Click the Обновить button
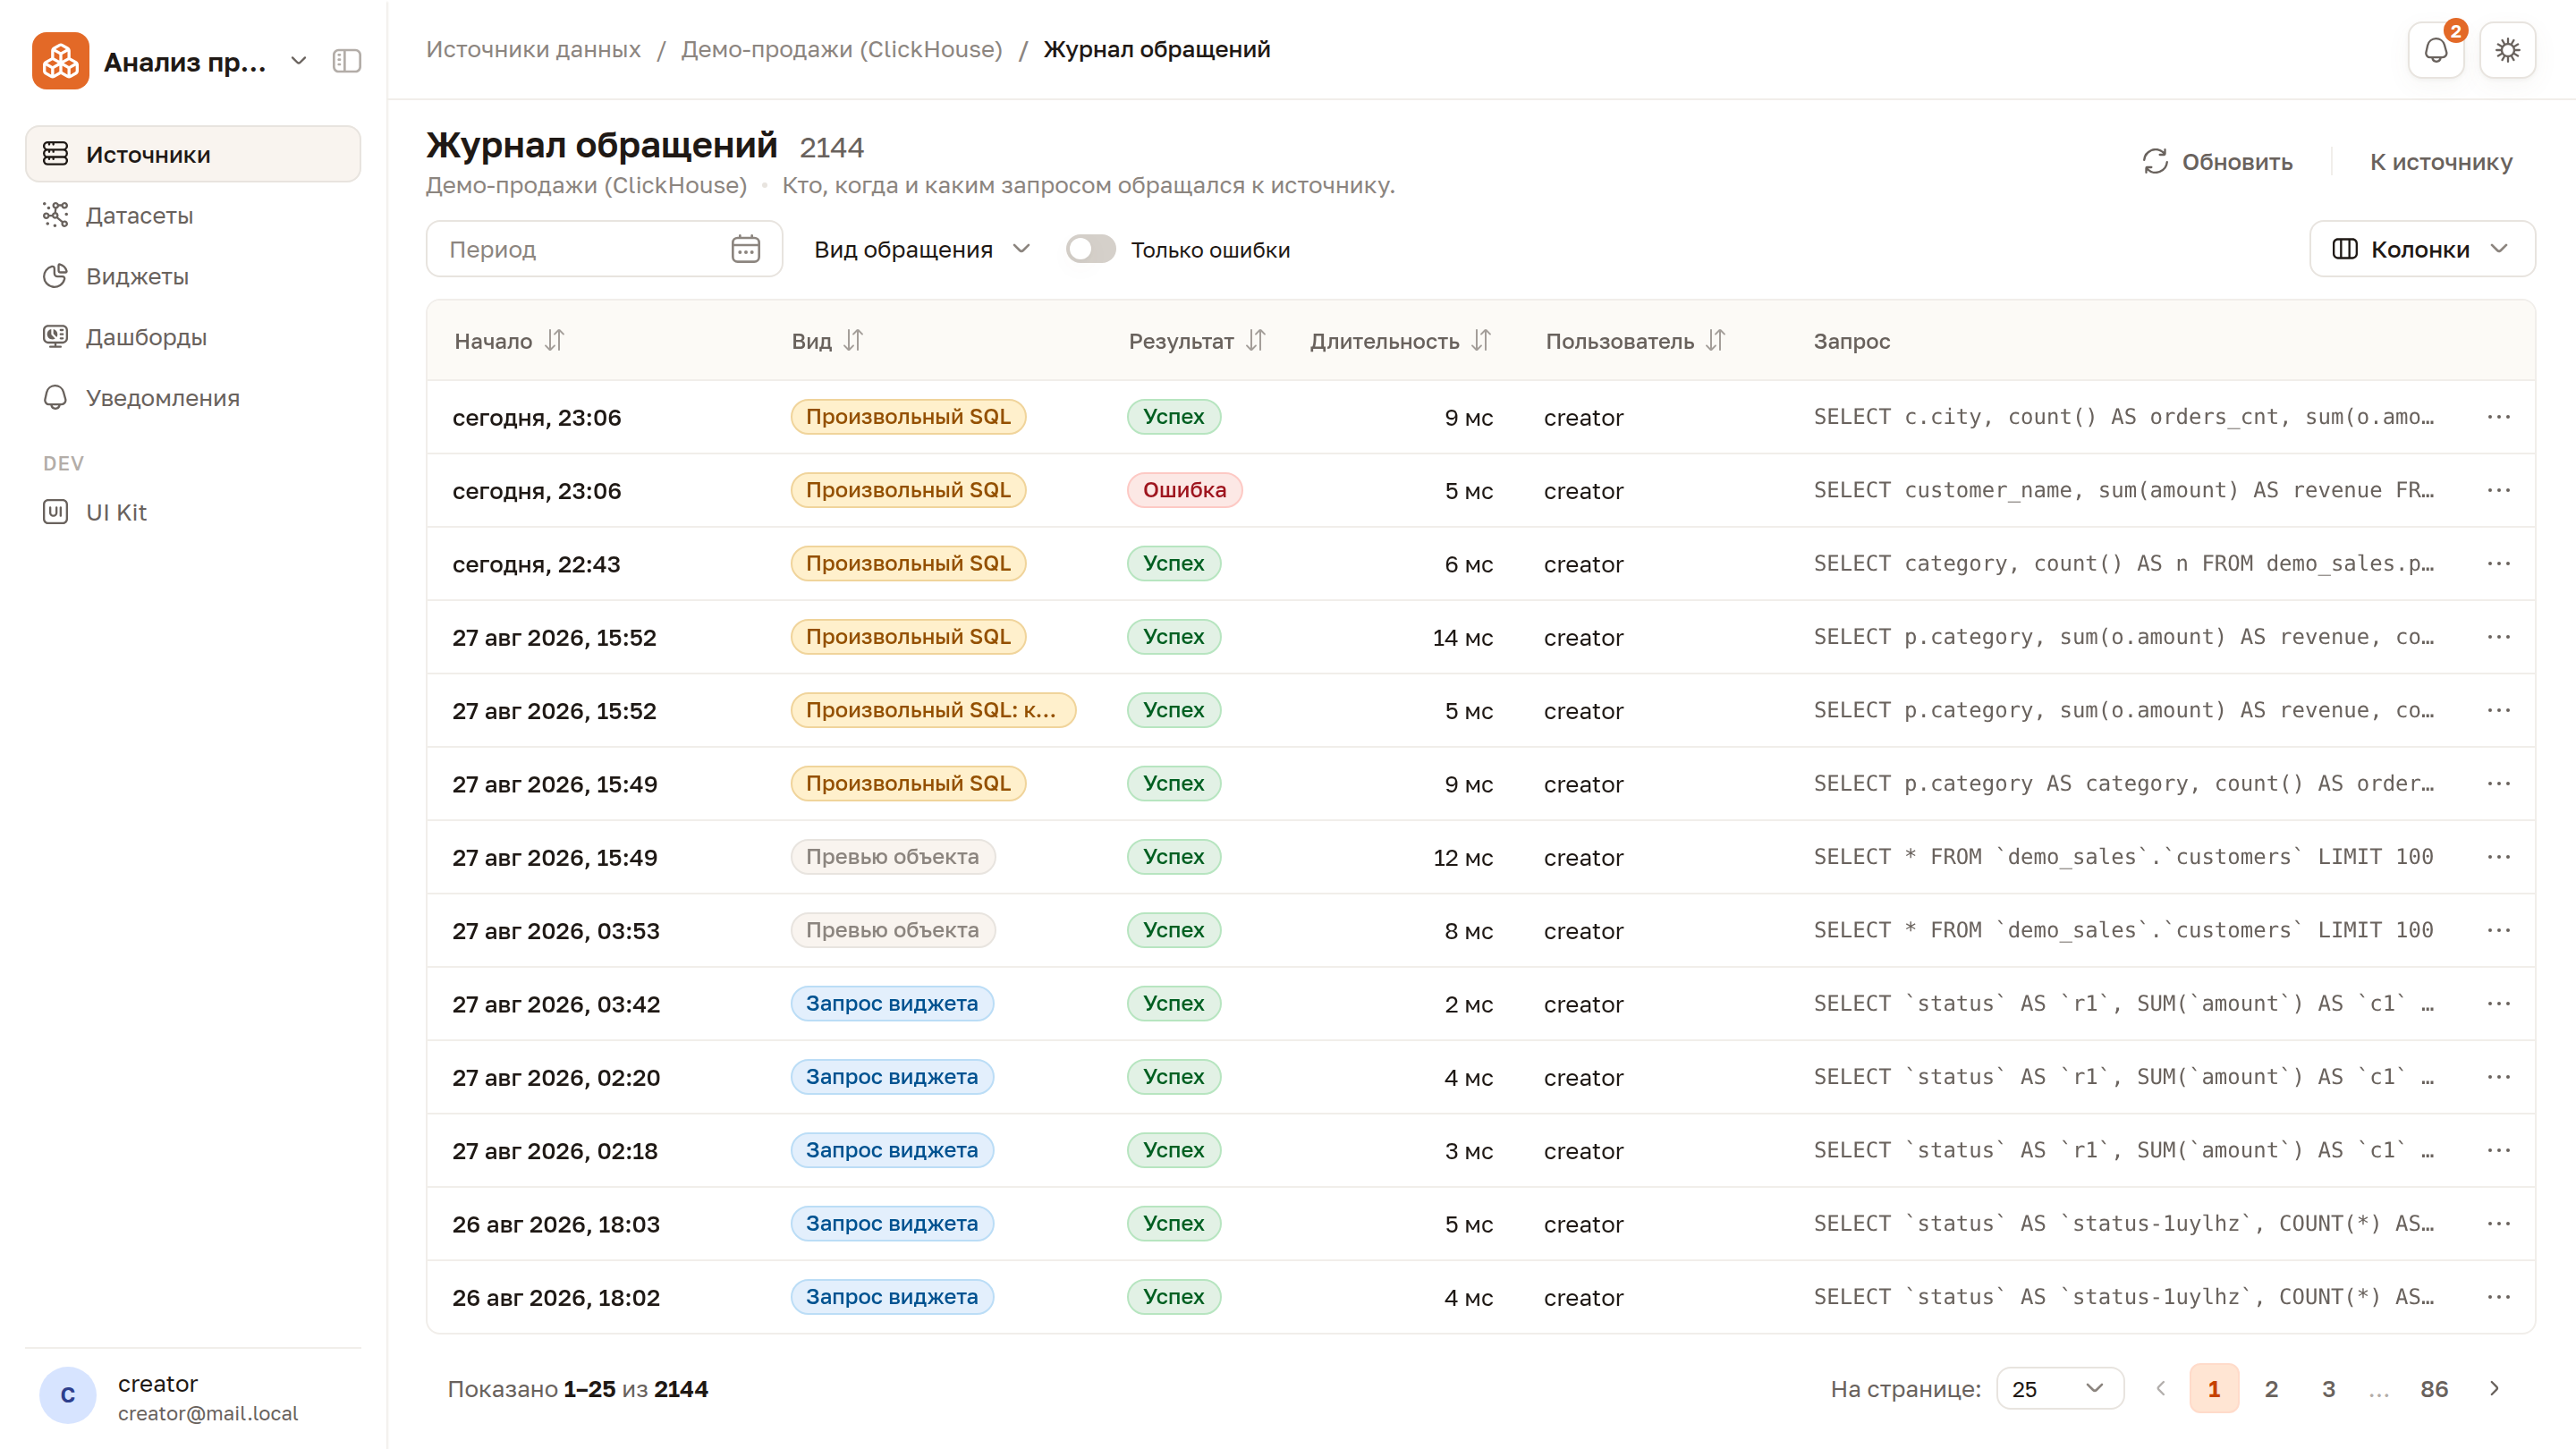The image size is (2576, 1449). pyautogui.click(x=2217, y=161)
